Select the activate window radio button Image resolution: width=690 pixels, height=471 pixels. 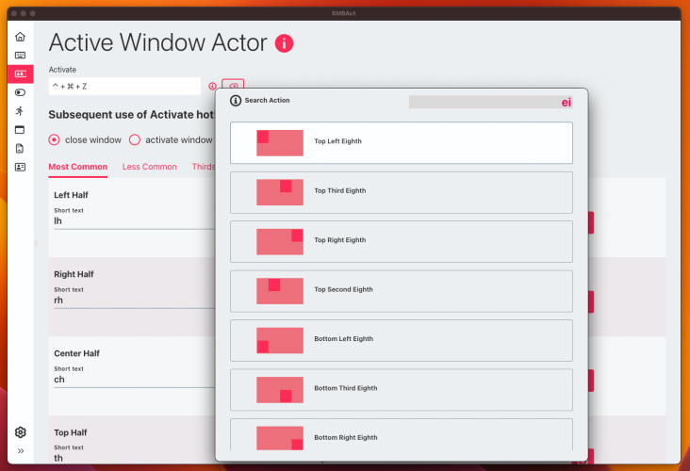(x=135, y=139)
